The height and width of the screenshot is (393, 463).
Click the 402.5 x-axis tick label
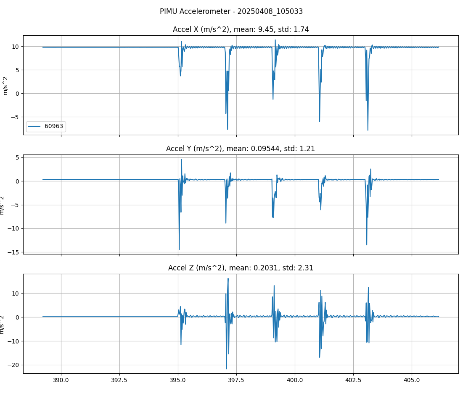(353, 380)
